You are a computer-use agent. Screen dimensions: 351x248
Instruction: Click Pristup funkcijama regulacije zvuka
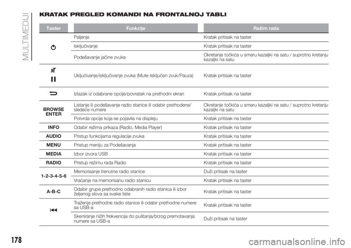click(x=109, y=136)
